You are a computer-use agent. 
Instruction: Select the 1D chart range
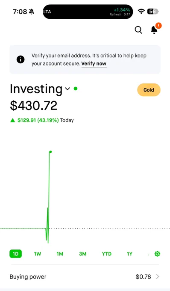click(15, 254)
